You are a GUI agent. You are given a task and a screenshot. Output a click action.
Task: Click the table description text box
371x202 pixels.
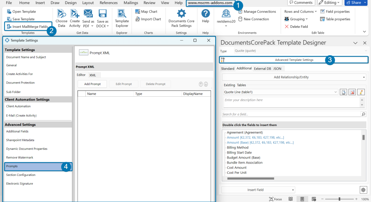tap(291, 102)
